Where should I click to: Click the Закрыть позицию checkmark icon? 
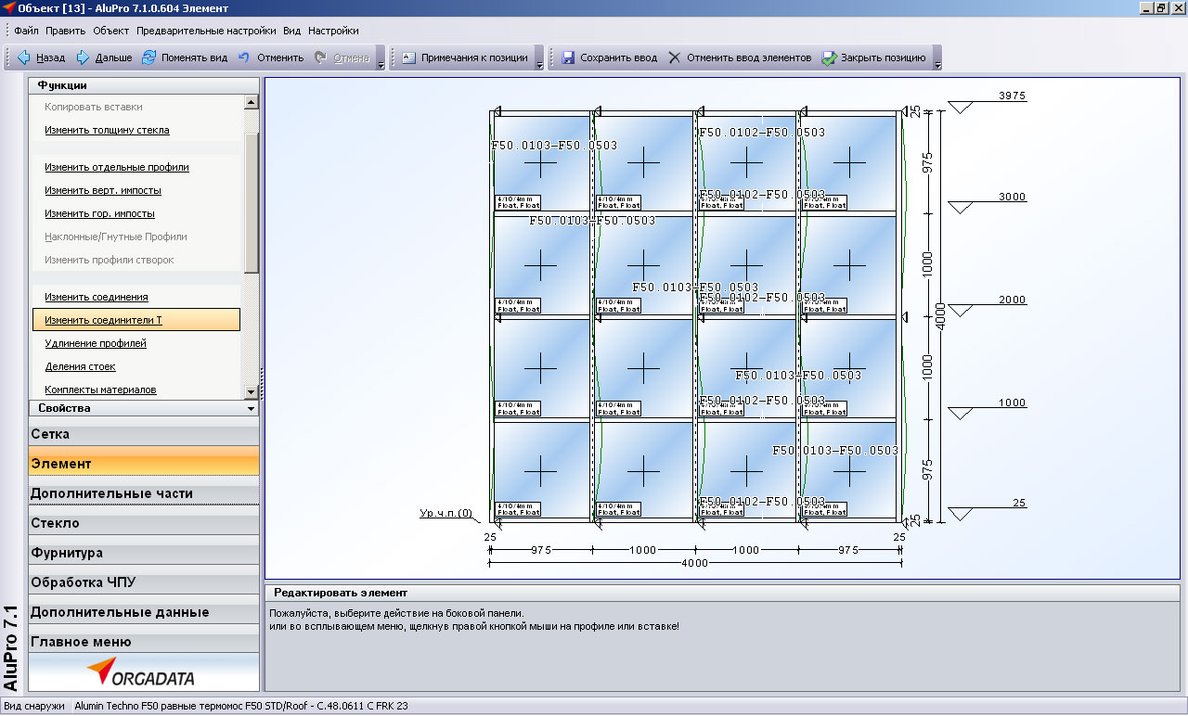click(x=829, y=58)
